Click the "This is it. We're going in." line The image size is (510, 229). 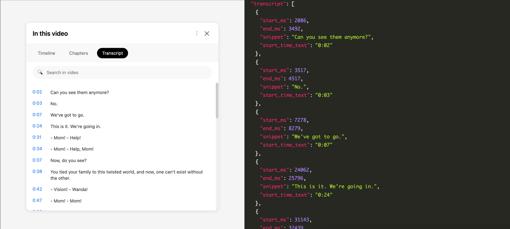click(x=76, y=126)
